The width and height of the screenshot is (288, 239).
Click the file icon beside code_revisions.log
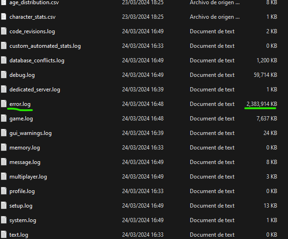[3, 31]
